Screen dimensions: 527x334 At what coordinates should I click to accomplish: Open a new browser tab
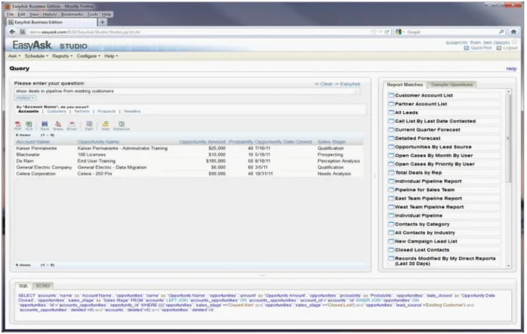[x=102, y=22]
